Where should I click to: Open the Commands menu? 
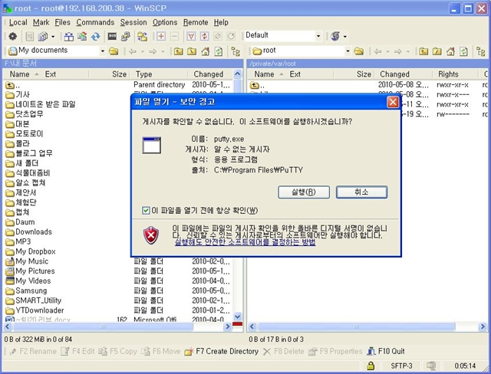(x=95, y=22)
